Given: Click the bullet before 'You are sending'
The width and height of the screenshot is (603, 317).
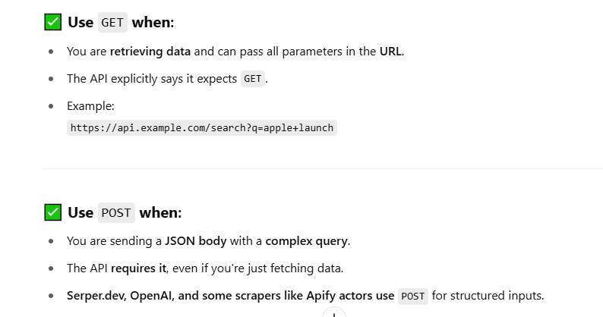Looking at the screenshot, I should coord(51,242).
